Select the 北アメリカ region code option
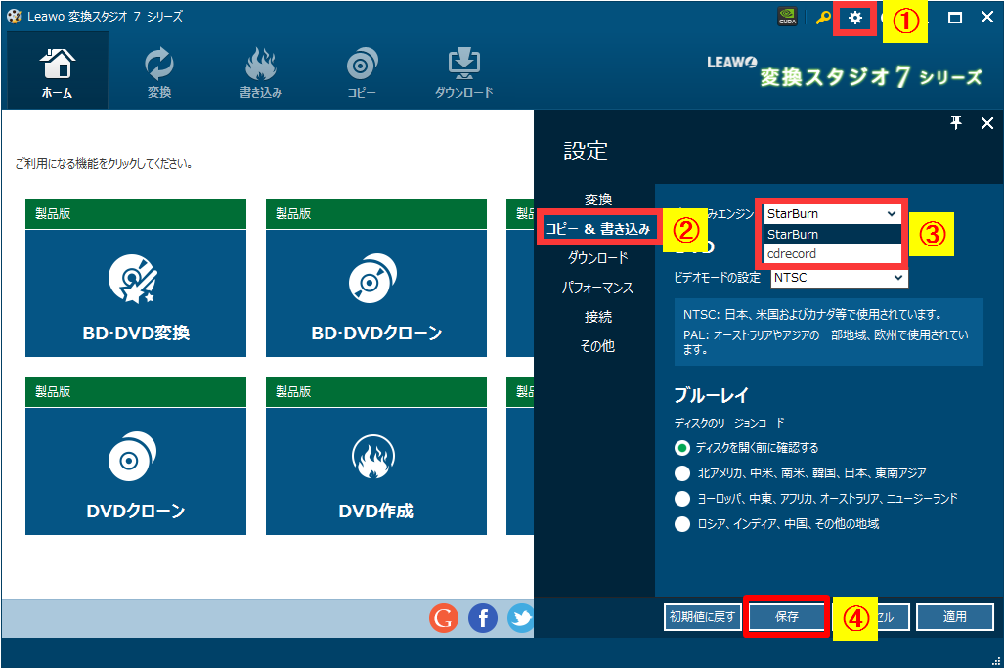The height and width of the screenshot is (668, 1004). click(682, 473)
